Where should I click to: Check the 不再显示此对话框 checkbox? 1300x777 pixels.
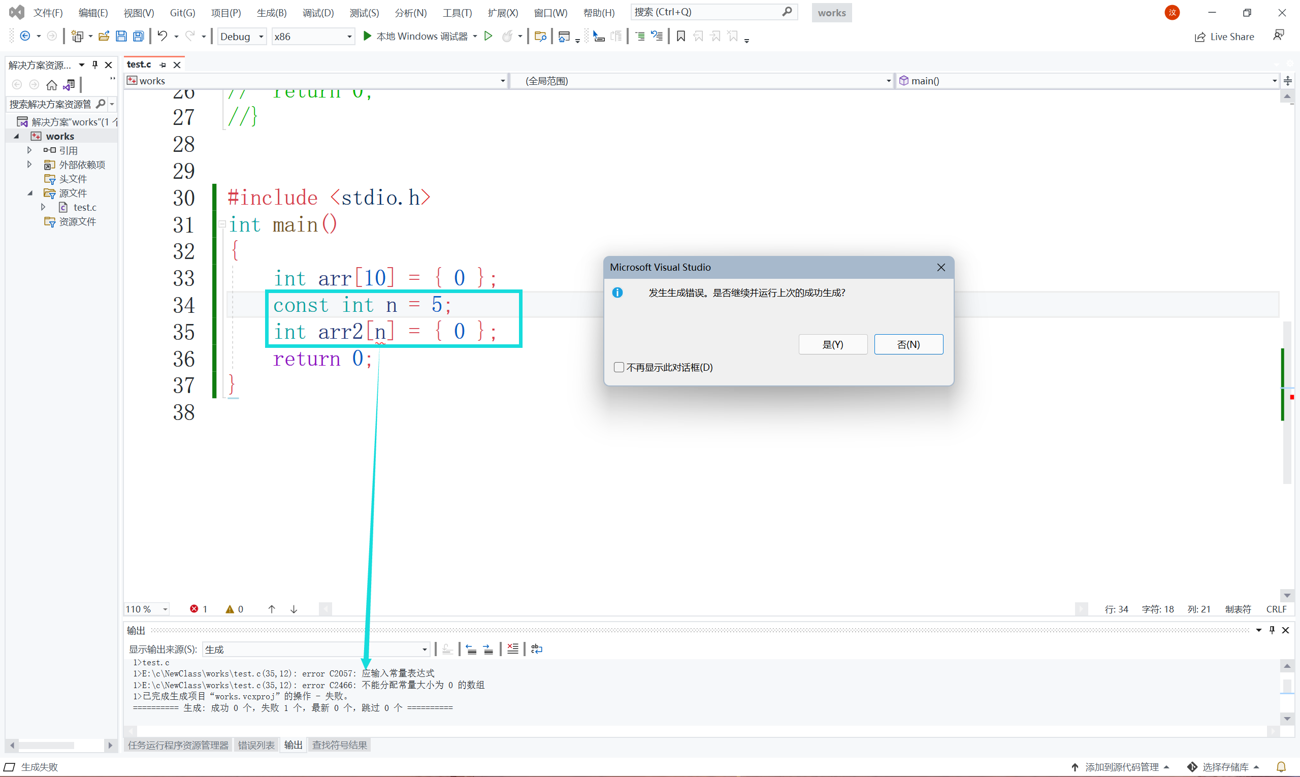point(619,367)
